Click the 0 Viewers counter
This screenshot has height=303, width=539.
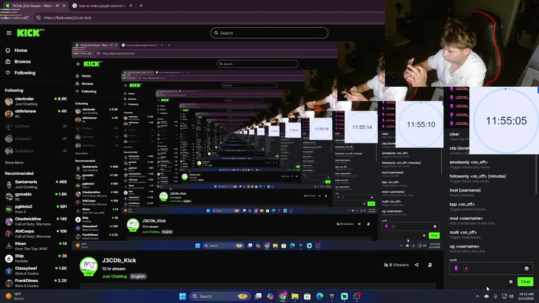[x=396, y=265]
